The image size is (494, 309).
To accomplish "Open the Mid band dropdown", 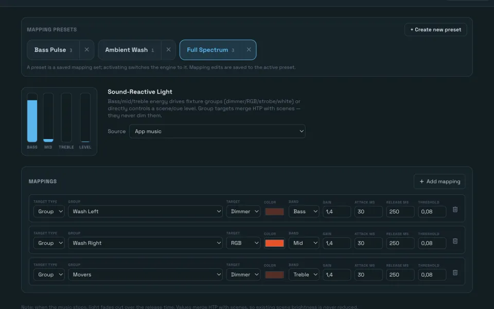I will [304, 243].
